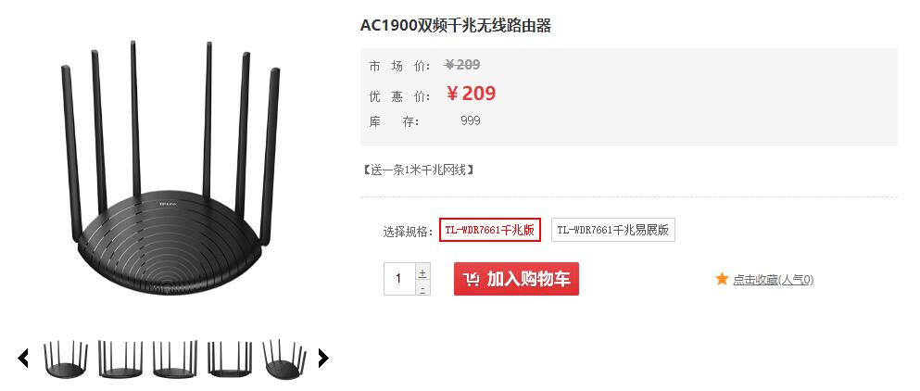Image resolution: width=920 pixels, height=391 pixels.
Task: Click the struck-through ¥209 market price
Action: (x=462, y=65)
